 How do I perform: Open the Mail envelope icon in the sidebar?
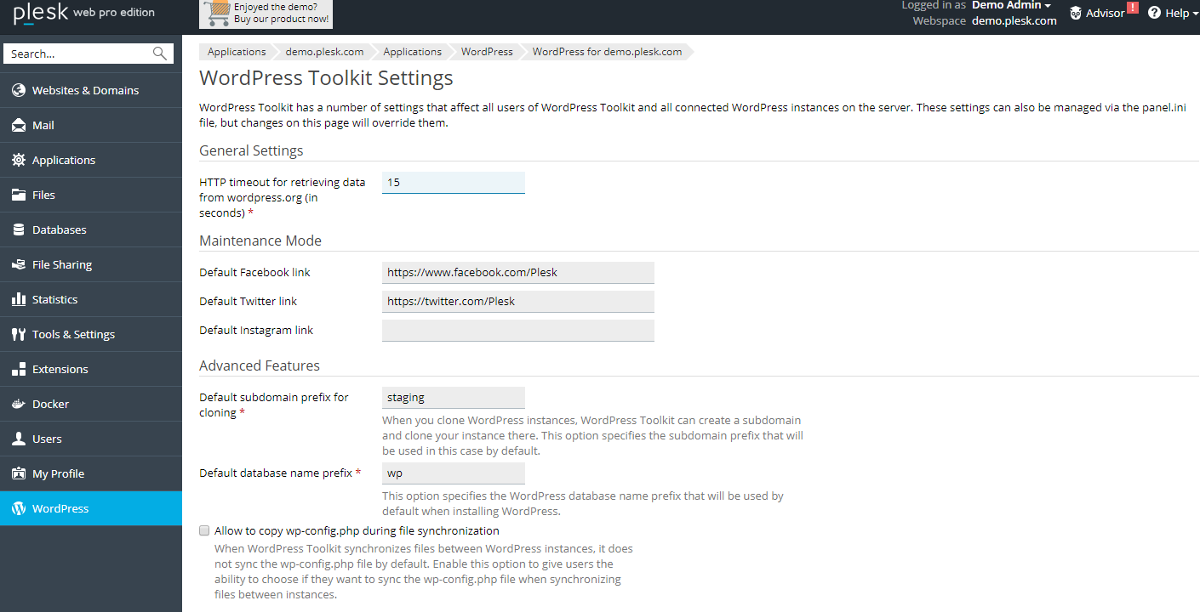19,125
